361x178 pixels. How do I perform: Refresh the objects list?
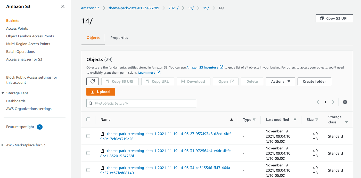(x=93, y=81)
